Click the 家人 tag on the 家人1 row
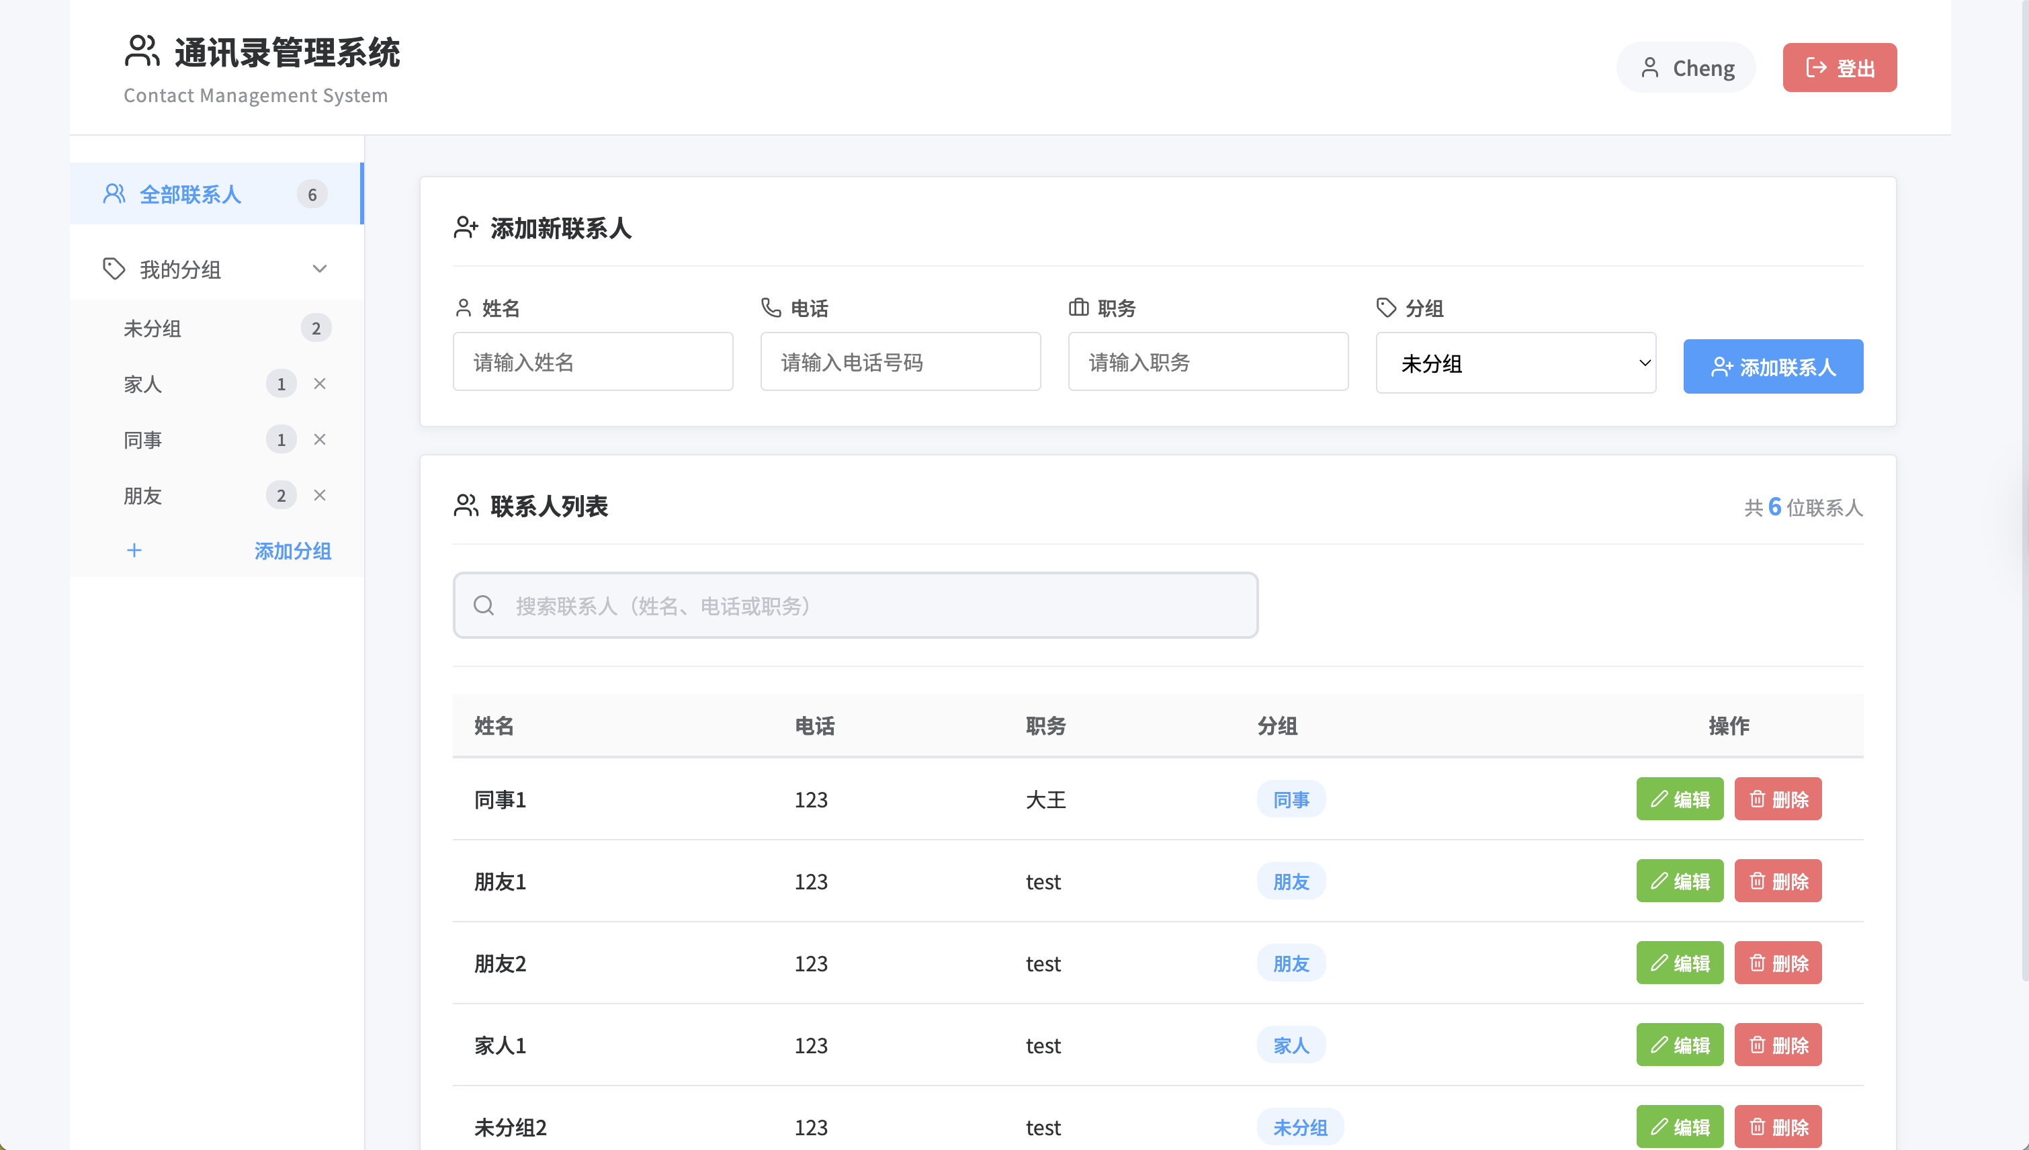Screen dimensions: 2029x1150 [x=1291, y=1045]
